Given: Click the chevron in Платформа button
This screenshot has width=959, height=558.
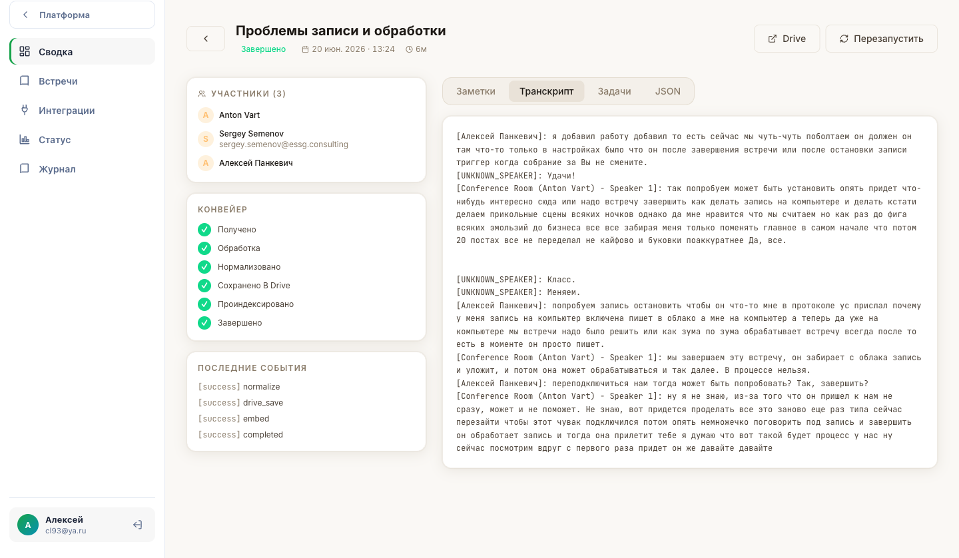Looking at the screenshot, I should click(25, 15).
